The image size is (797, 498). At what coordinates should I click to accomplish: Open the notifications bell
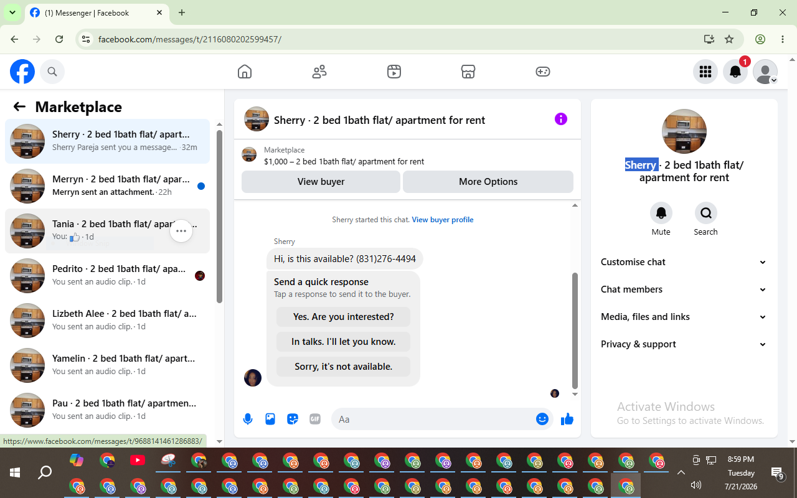pos(735,72)
